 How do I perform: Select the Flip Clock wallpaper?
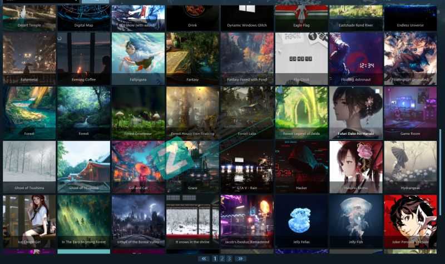(301, 58)
